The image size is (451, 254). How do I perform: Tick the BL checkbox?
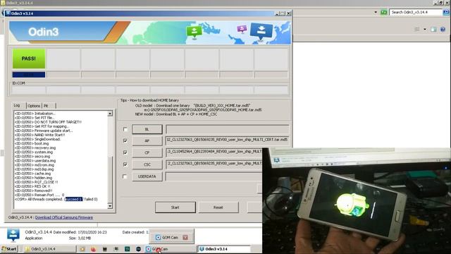point(125,129)
